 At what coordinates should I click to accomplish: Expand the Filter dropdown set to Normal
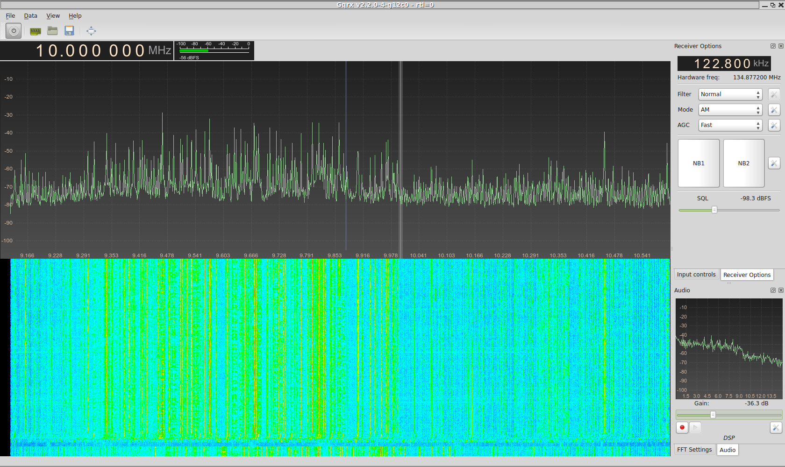coord(730,94)
